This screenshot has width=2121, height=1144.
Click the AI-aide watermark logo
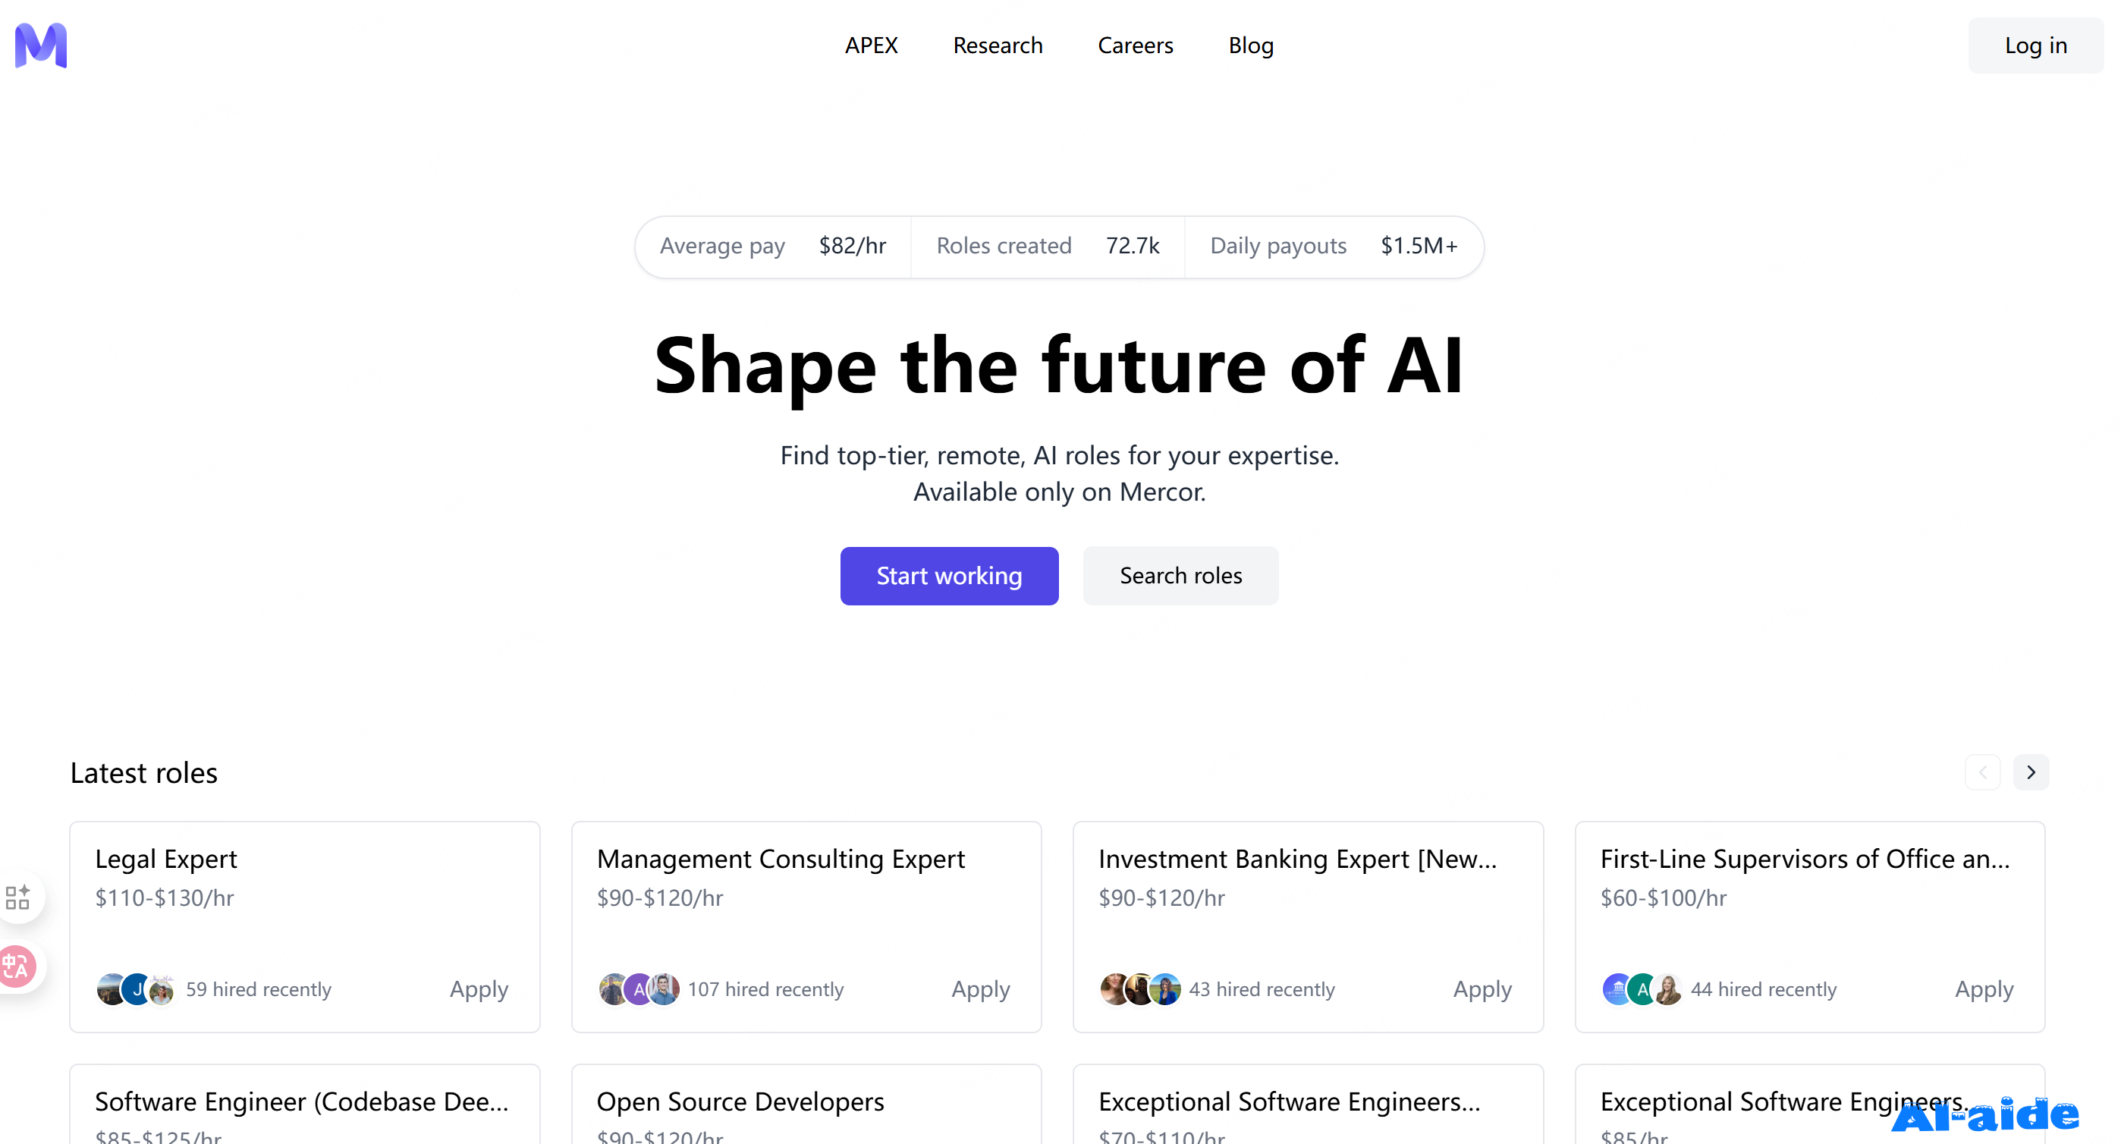pyautogui.click(x=1984, y=1115)
